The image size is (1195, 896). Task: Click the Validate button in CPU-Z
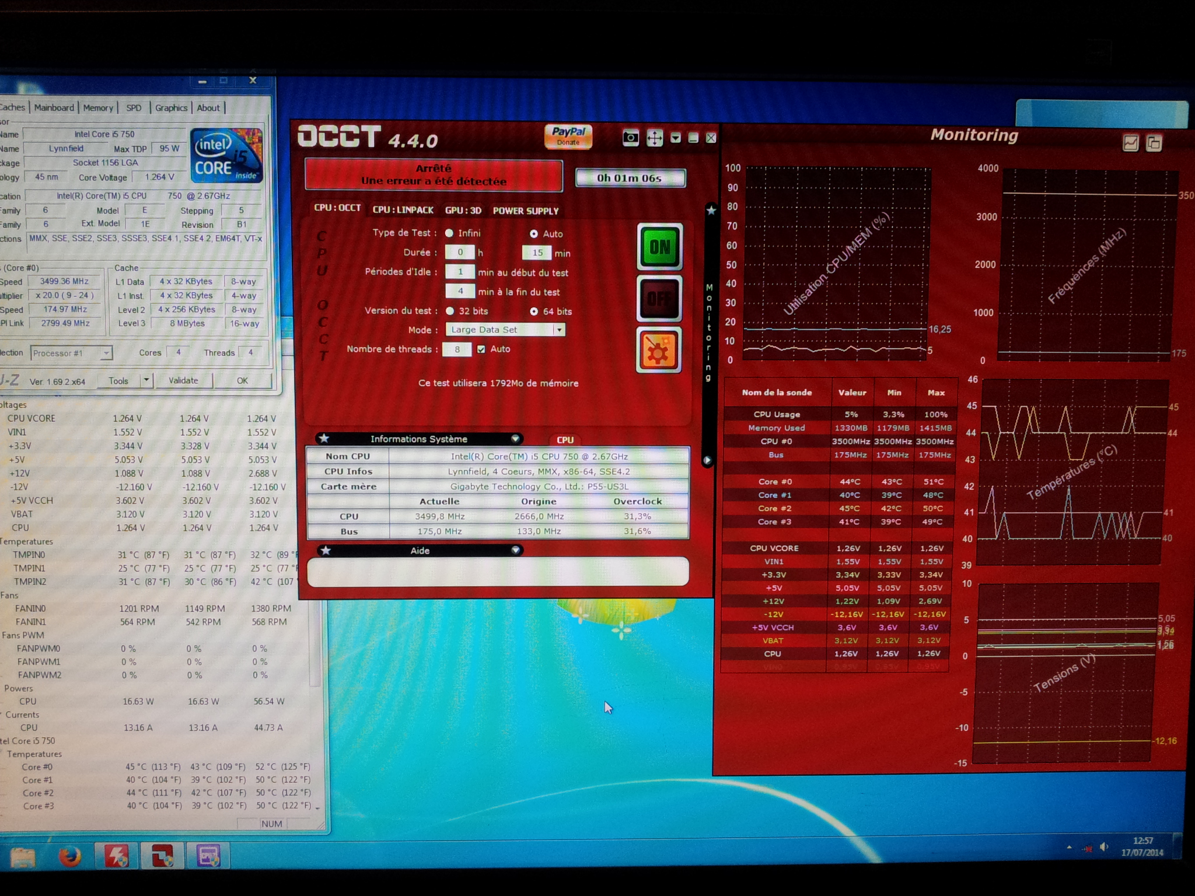pos(183,380)
